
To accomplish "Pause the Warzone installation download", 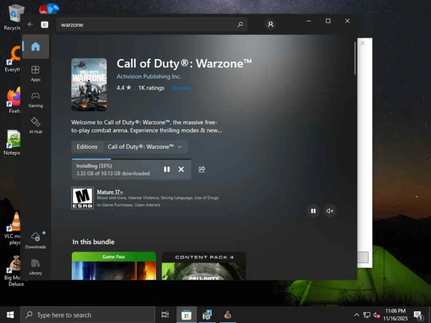I will coord(167,169).
